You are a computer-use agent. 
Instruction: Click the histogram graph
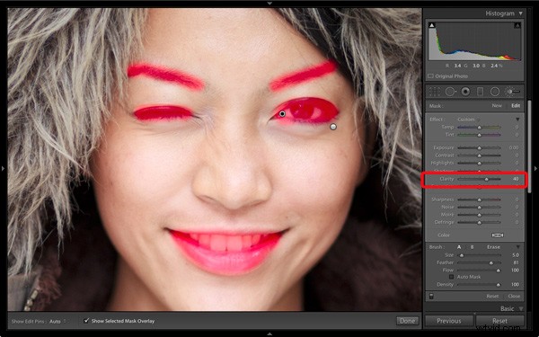[x=474, y=41]
